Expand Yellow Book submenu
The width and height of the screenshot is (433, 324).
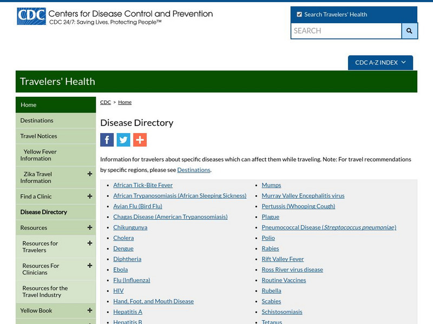(x=90, y=310)
